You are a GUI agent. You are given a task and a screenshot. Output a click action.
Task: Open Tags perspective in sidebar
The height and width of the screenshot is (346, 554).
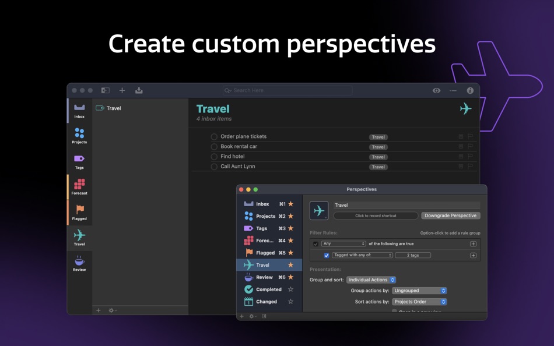(x=79, y=162)
